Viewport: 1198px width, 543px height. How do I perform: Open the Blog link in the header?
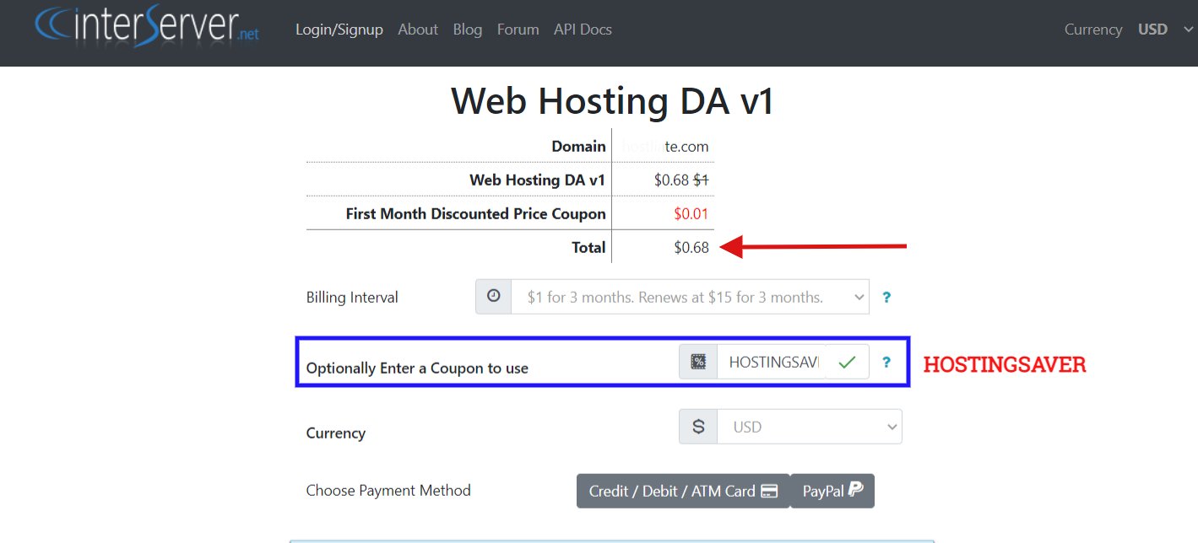[468, 30]
